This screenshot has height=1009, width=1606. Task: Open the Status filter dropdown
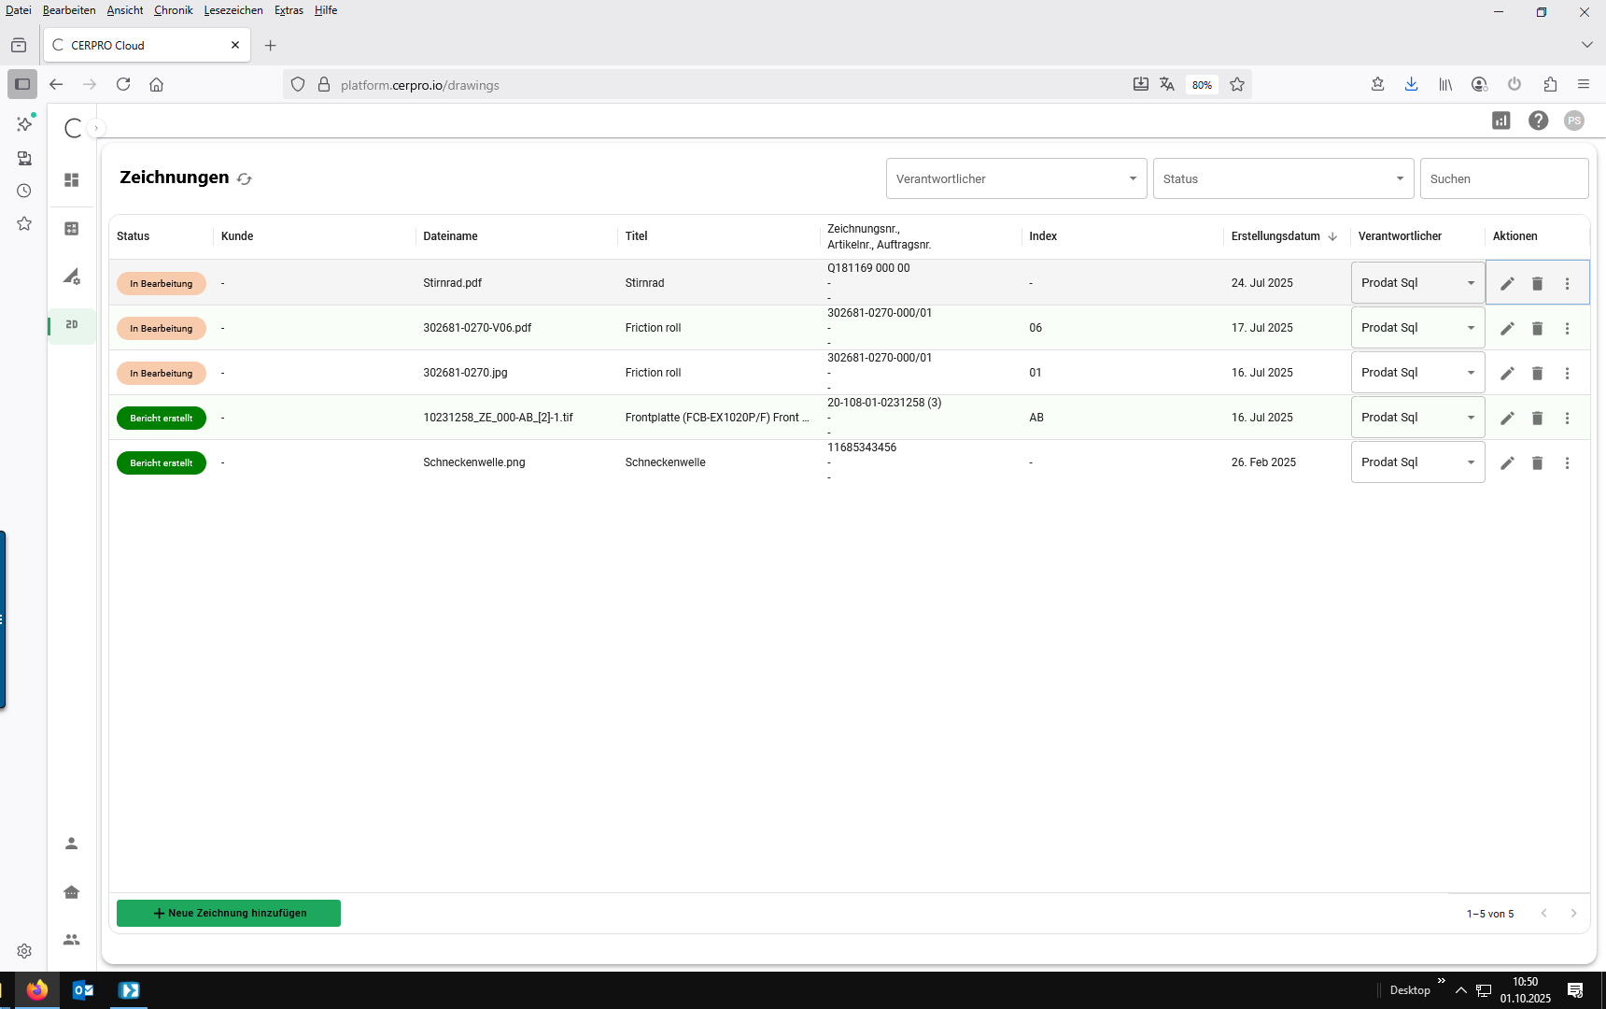pos(1283,178)
